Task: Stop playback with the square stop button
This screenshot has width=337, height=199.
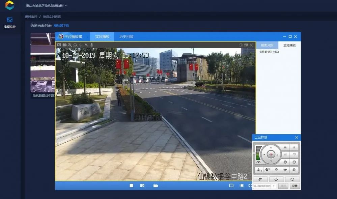Action: (x=132, y=186)
